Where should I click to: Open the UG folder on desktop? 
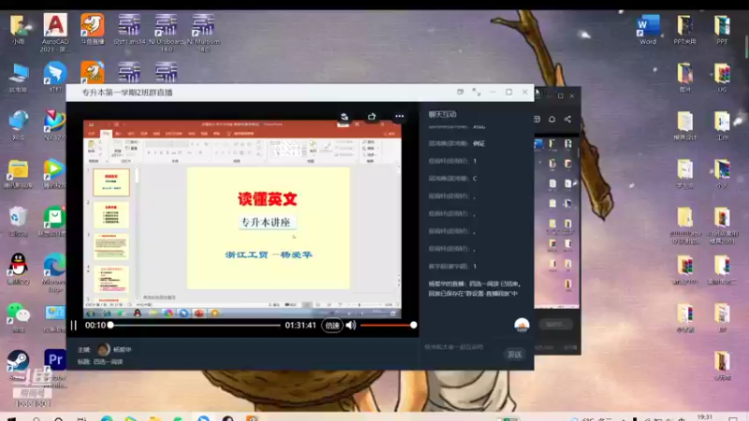point(722,78)
